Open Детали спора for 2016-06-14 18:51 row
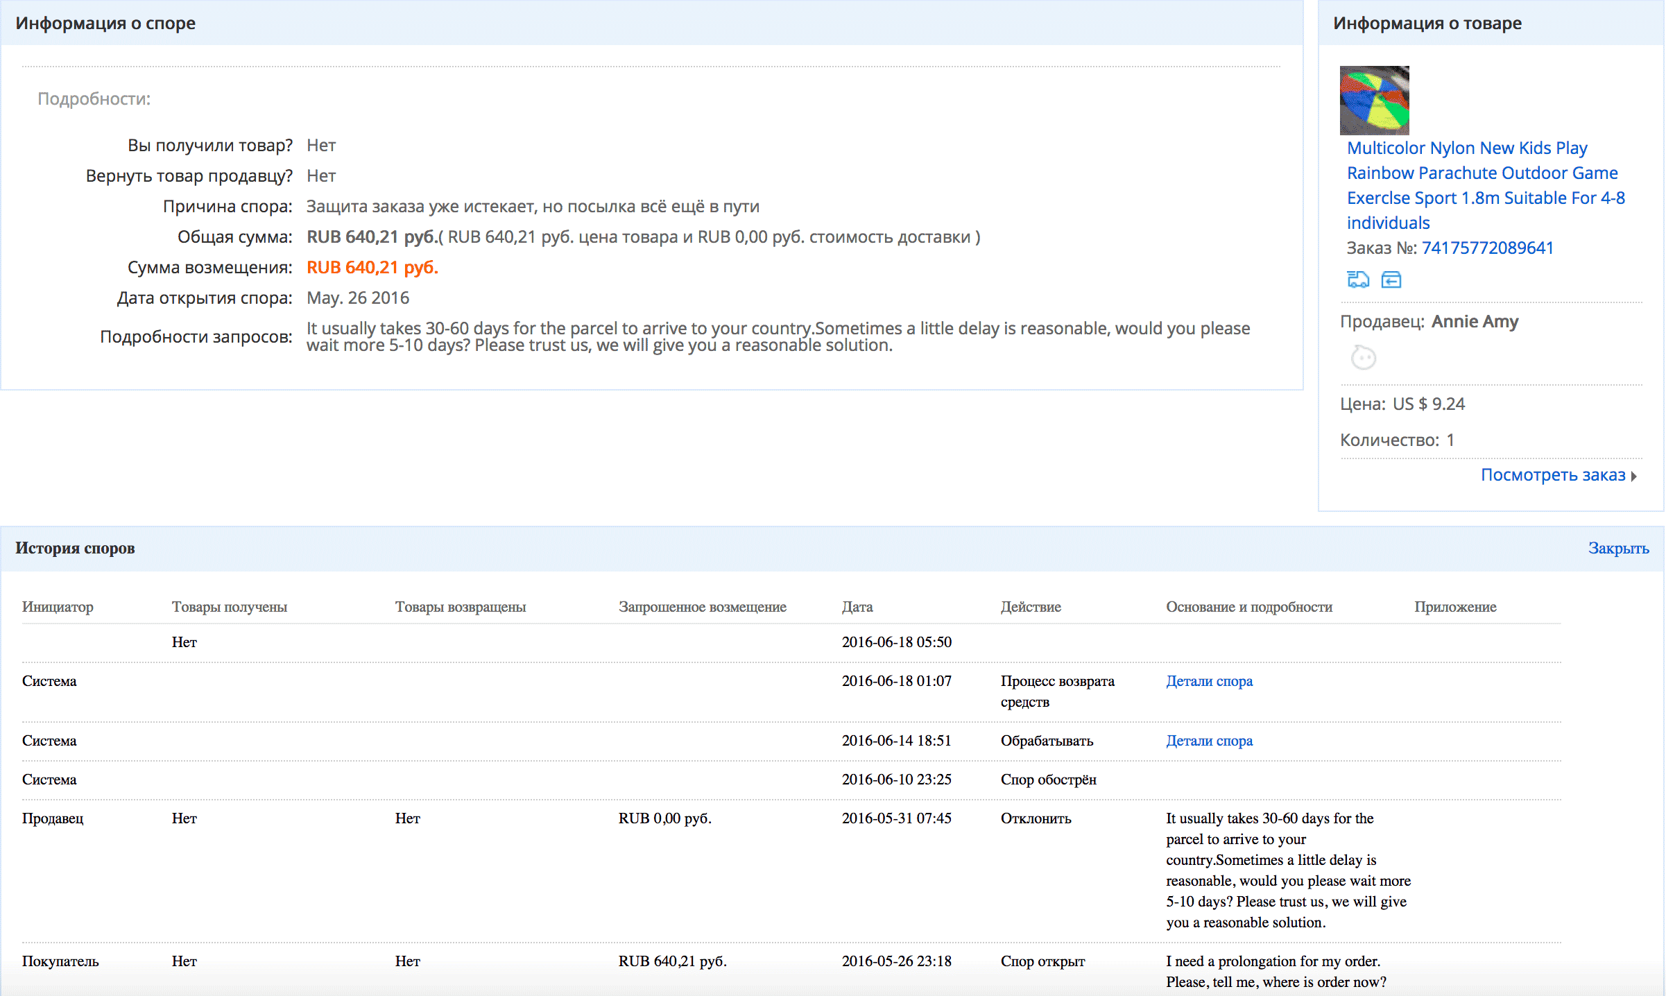 [1210, 741]
